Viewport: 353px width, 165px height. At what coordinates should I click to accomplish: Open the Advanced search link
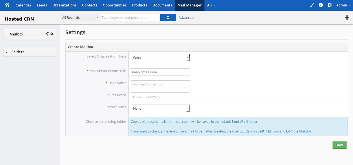(x=186, y=18)
